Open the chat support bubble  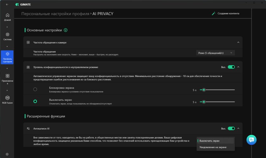[251, 140]
